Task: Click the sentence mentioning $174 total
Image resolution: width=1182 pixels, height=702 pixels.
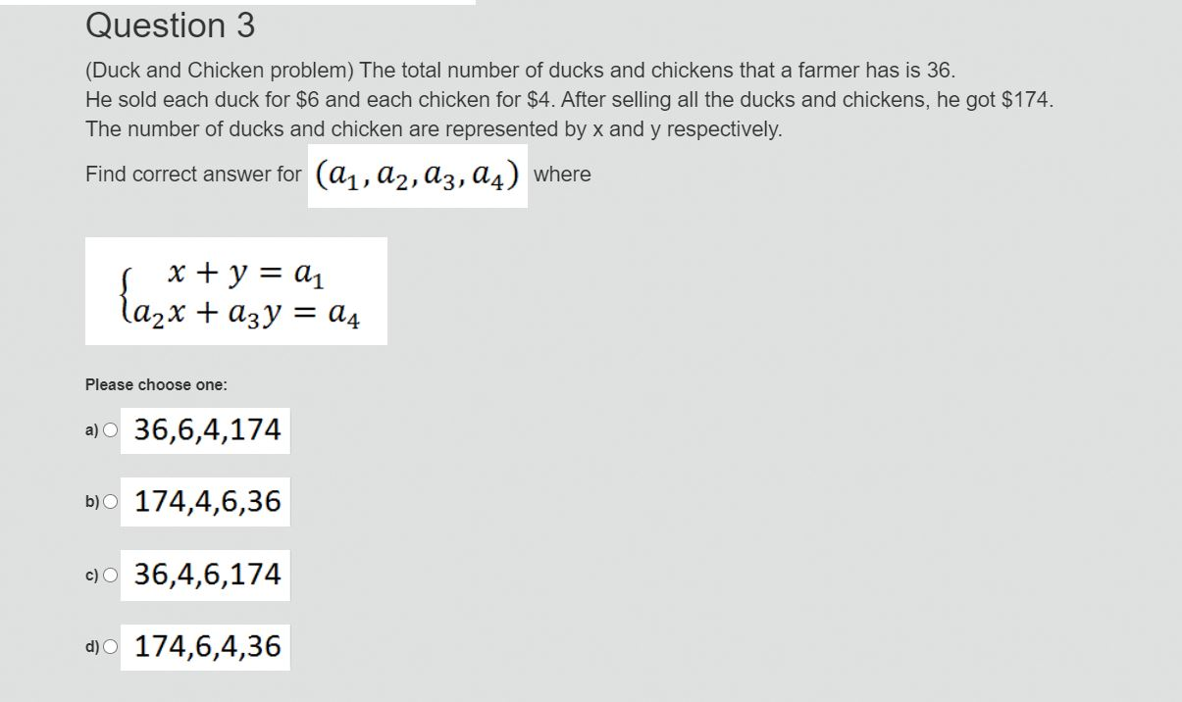Action: pos(569,99)
